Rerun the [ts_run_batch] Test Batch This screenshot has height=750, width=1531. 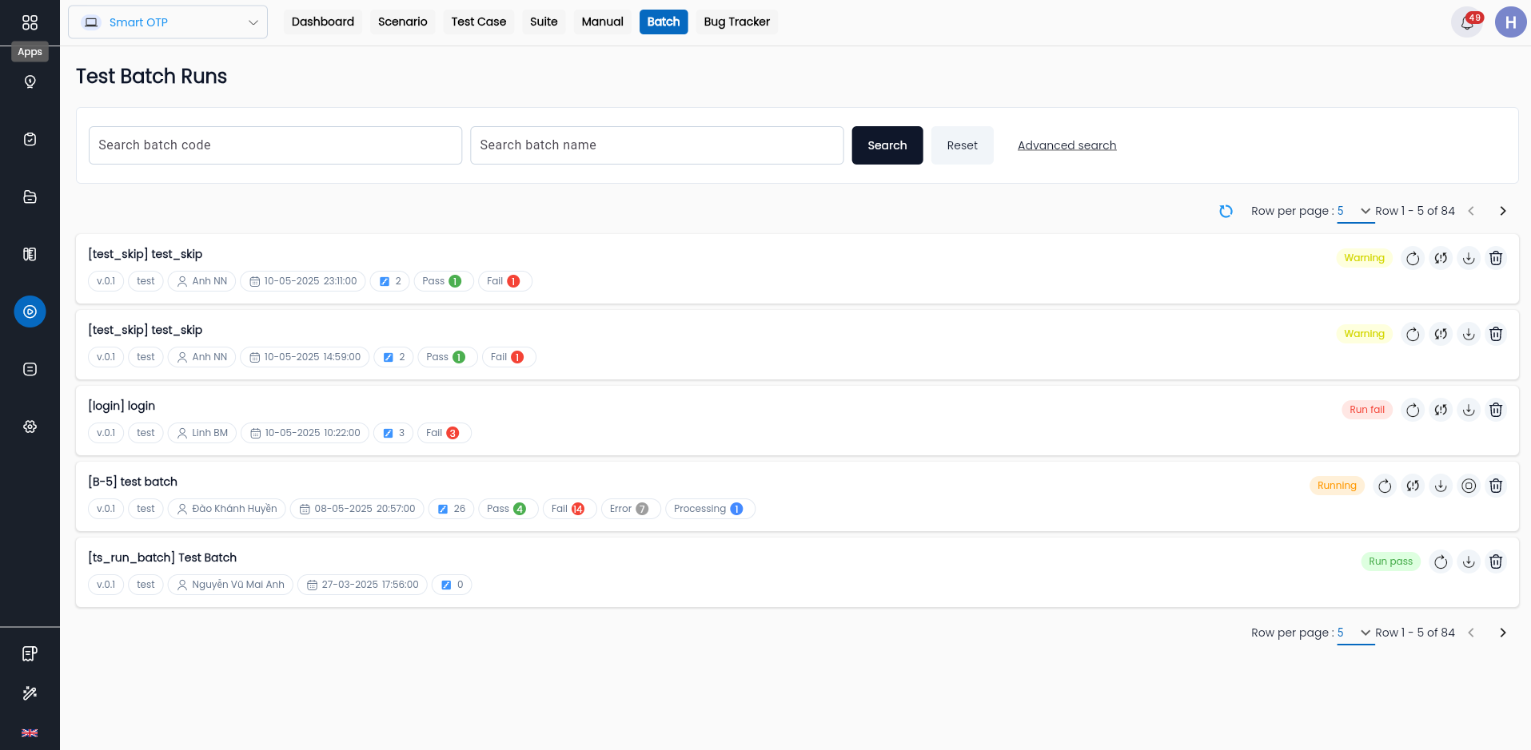tap(1441, 562)
